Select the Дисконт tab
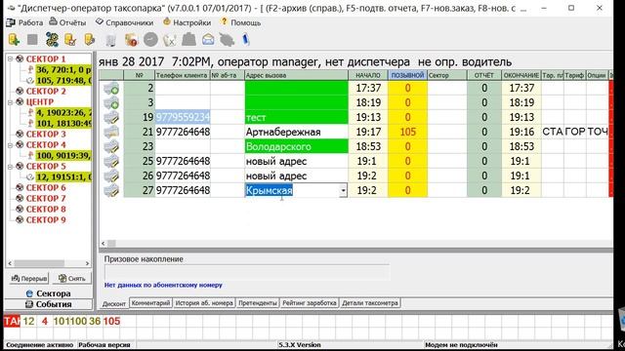Image resolution: width=625 pixels, height=351 pixels. [x=114, y=303]
